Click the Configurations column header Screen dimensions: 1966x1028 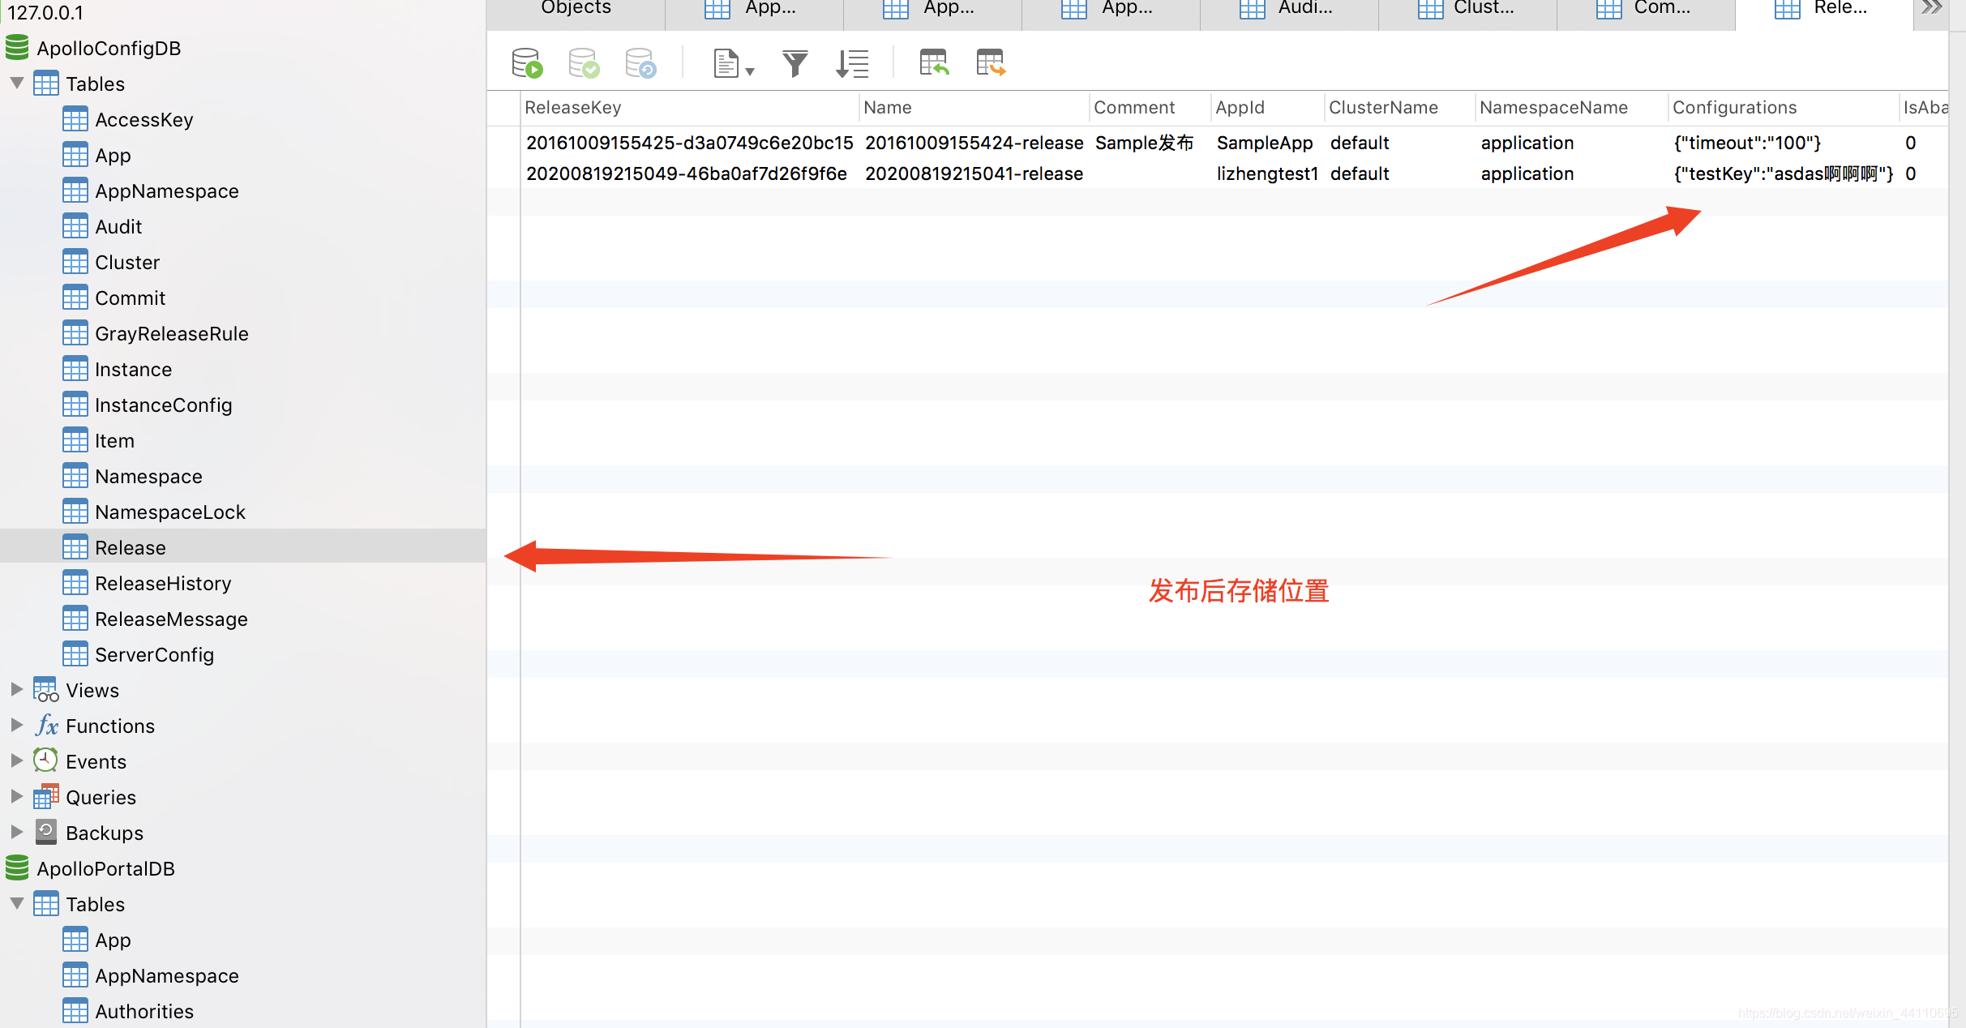[1783, 107]
